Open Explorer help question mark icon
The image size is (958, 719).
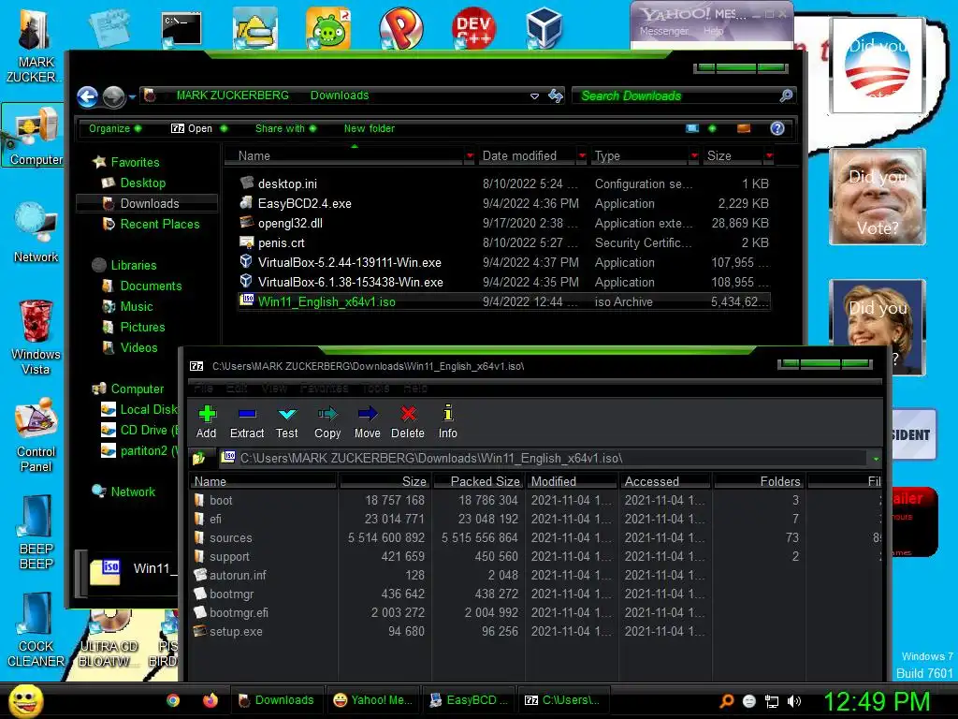[777, 127]
